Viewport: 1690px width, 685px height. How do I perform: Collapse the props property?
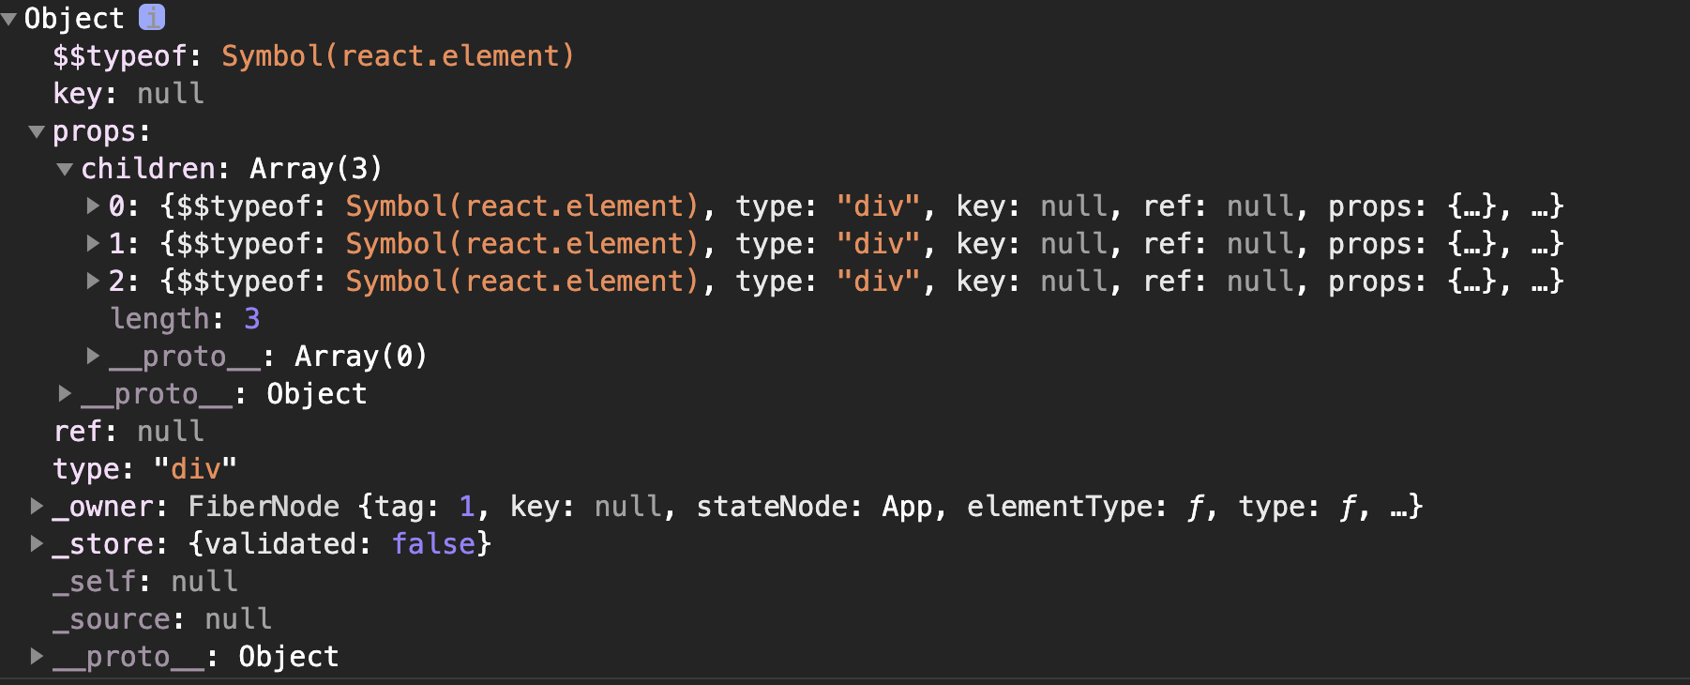click(38, 131)
